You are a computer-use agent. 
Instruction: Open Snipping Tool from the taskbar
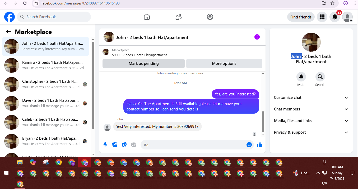point(46,162)
